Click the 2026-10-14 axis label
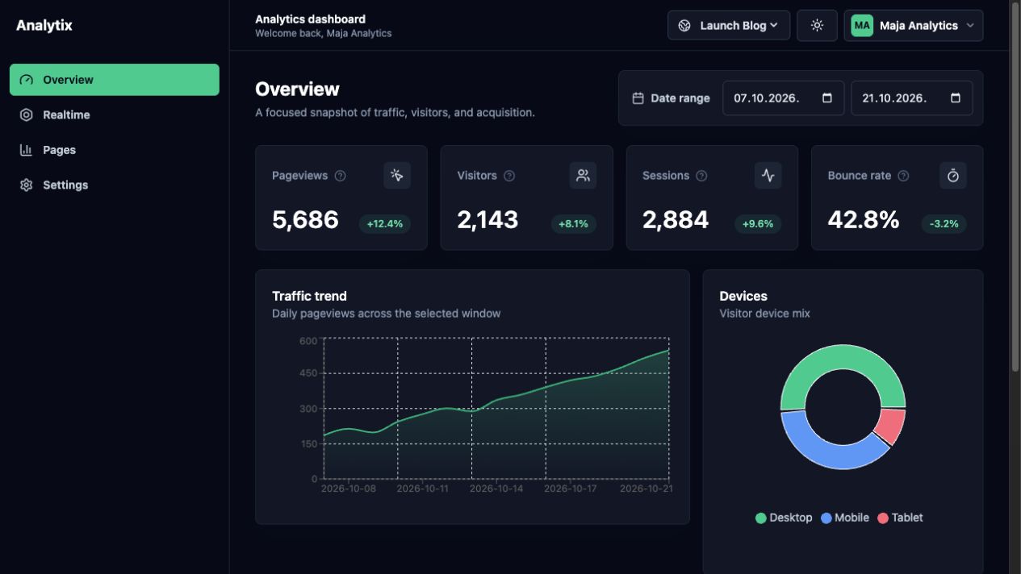 tap(496, 489)
